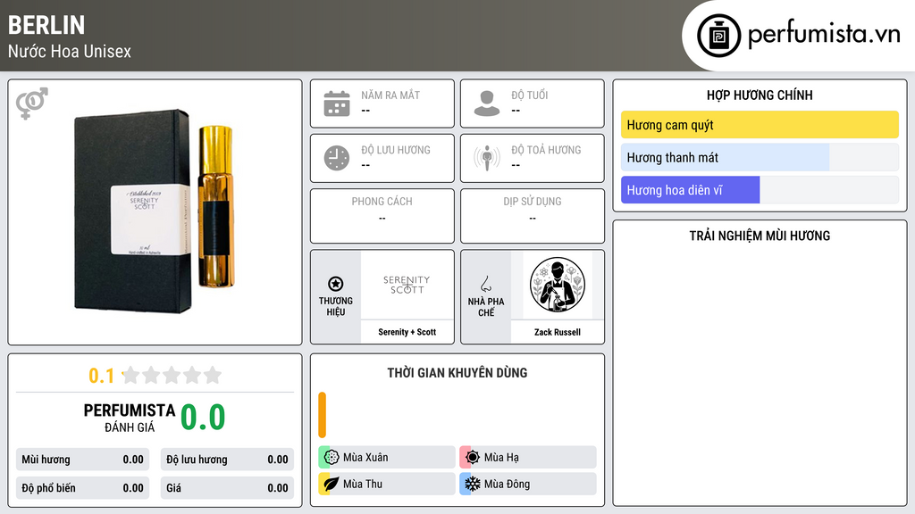Click the person icon beside Độ tuổi
This screenshot has height=514, width=915.
487,104
